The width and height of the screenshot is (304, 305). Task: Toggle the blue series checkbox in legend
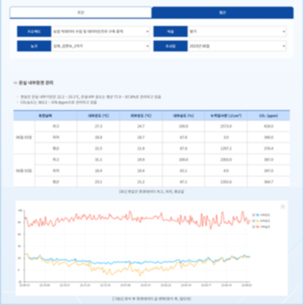253,215
